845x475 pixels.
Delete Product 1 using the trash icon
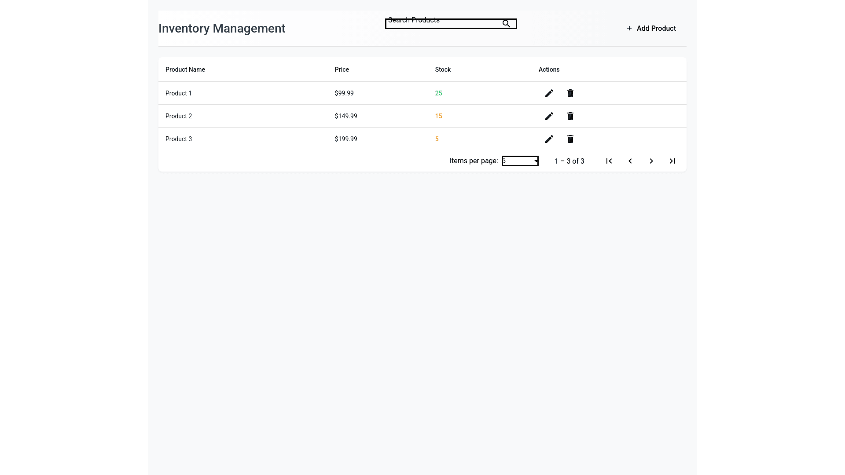[x=570, y=93]
